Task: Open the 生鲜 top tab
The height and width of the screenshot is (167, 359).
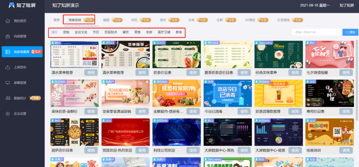Action: [x=220, y=20]
